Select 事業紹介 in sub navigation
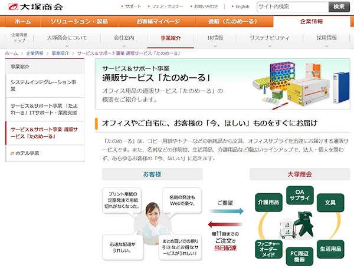 pos(171,38)
